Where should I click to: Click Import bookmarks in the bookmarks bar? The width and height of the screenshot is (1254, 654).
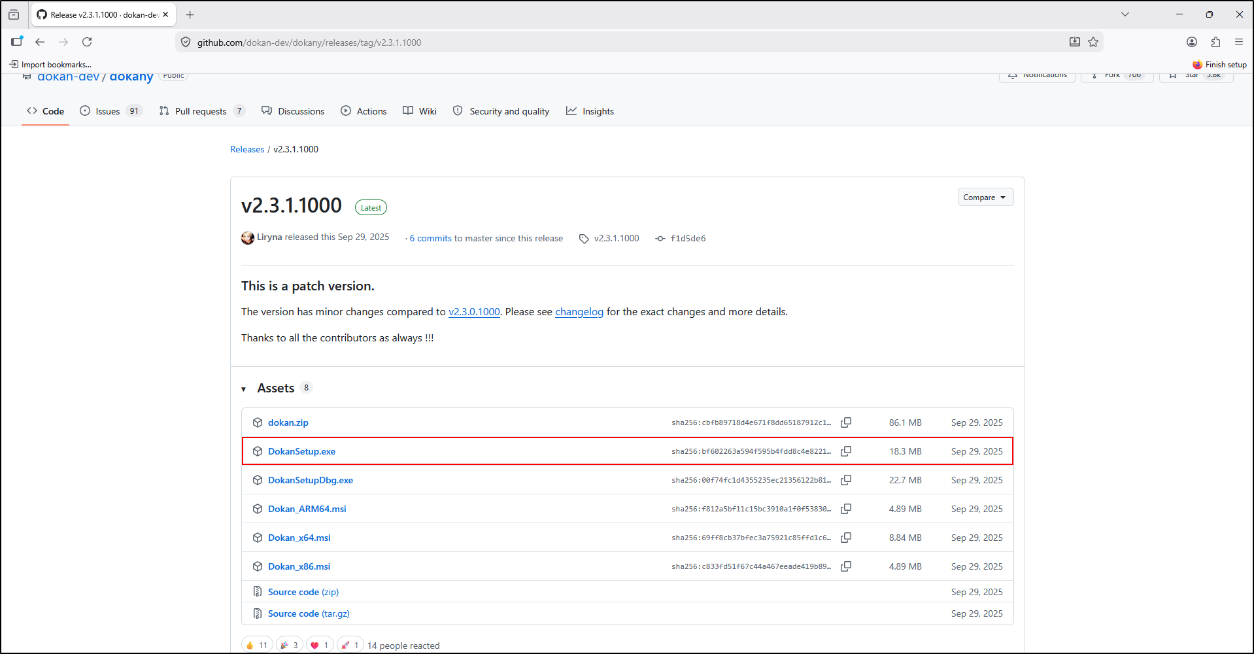tap(50, 65)
